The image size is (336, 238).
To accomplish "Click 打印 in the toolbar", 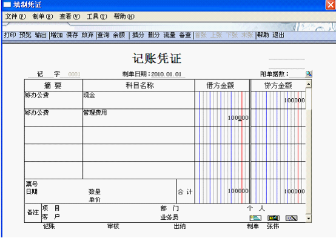I will [10, 35].
